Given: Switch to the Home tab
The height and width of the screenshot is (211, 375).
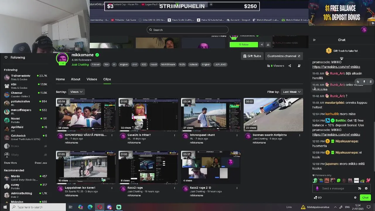Looking at the screenshot, I should (60, 79).
